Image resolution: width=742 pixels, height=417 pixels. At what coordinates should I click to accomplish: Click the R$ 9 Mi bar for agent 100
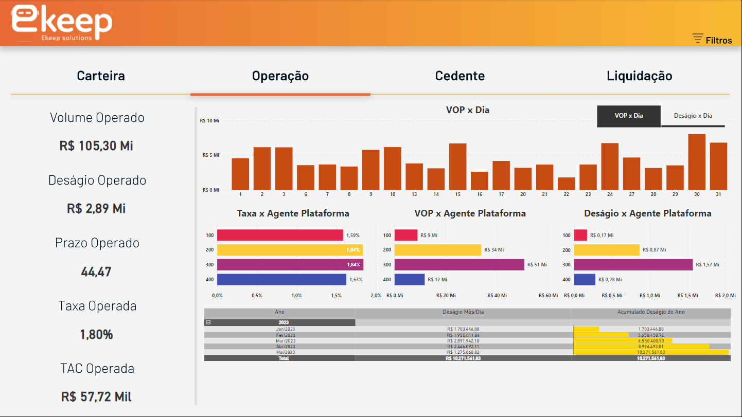point(406,235)
